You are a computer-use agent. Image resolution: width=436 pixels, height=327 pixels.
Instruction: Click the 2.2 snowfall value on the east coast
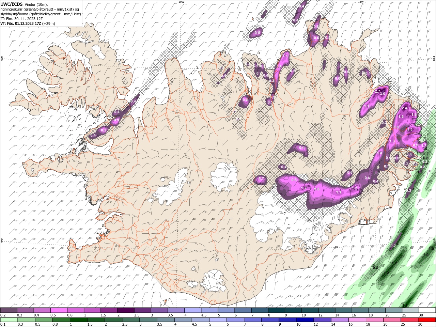coord(410,130)
